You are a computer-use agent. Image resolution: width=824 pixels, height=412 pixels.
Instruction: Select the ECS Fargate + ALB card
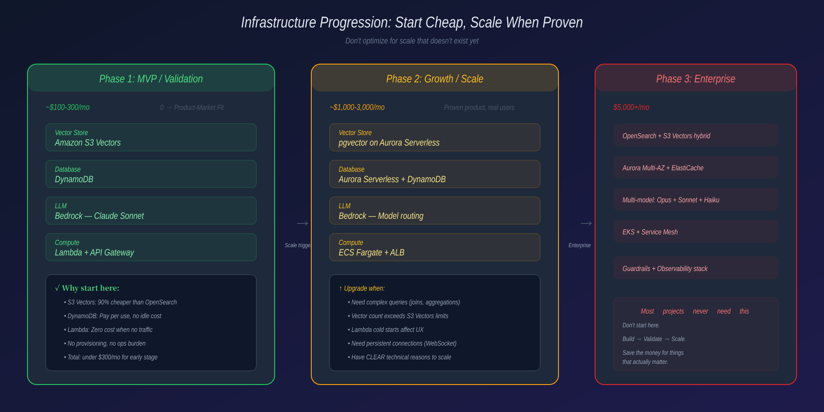435,247
